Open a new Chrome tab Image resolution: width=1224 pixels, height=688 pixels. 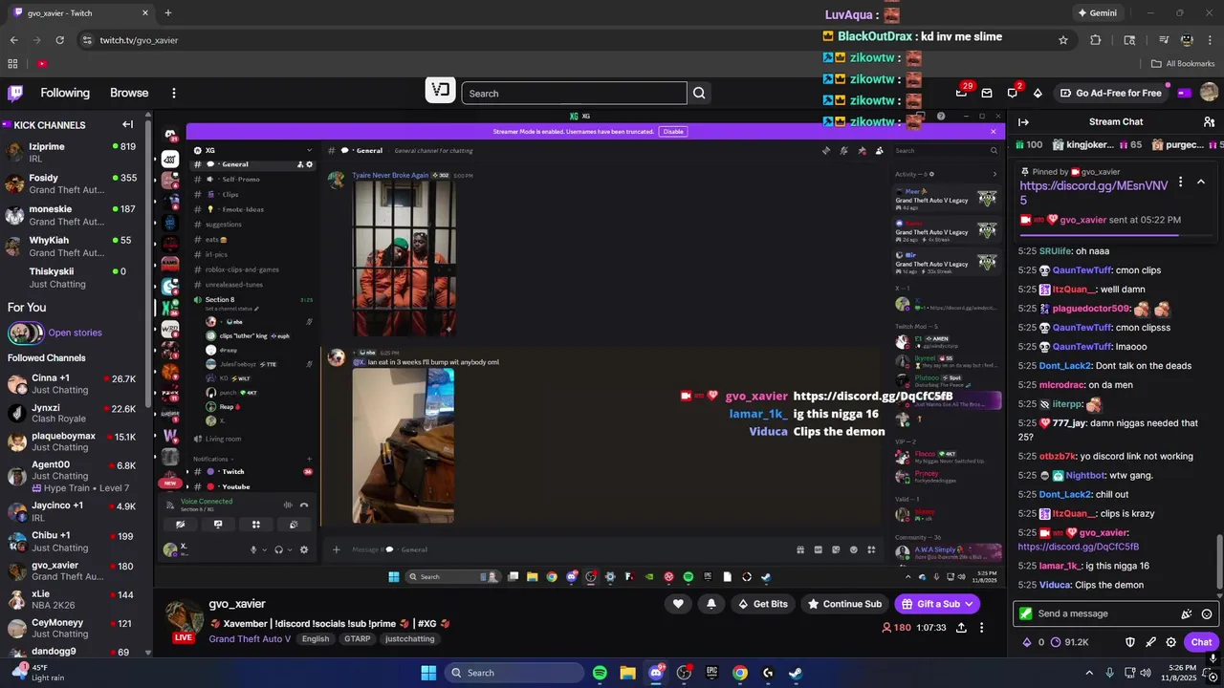tap(168, 13)
